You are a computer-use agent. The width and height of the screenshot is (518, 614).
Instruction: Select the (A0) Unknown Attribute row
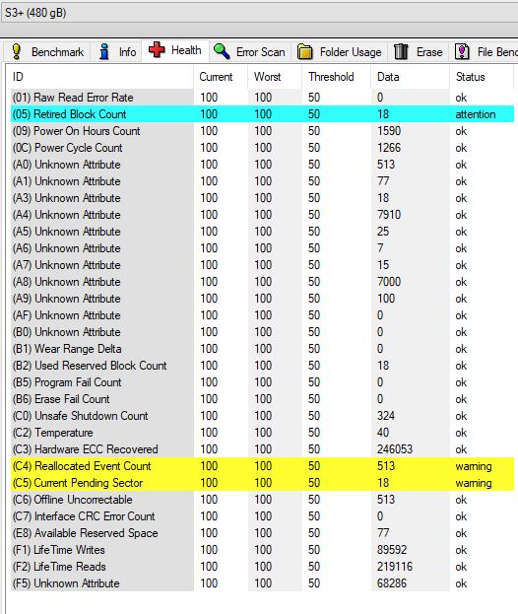click(x=262, y=165)
